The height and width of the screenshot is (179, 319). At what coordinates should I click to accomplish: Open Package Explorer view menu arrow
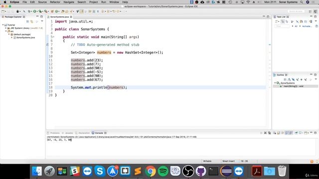point(42,21)
